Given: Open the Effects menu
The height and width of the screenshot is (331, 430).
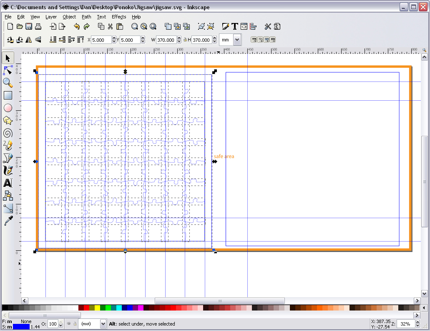Looking at the screenshot, I should pyautogui.click(x=118, y=17).
